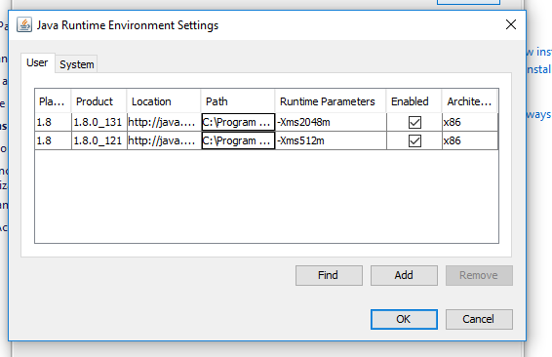Click the Find button
The image size is (552, 357).
click(329, 275)
